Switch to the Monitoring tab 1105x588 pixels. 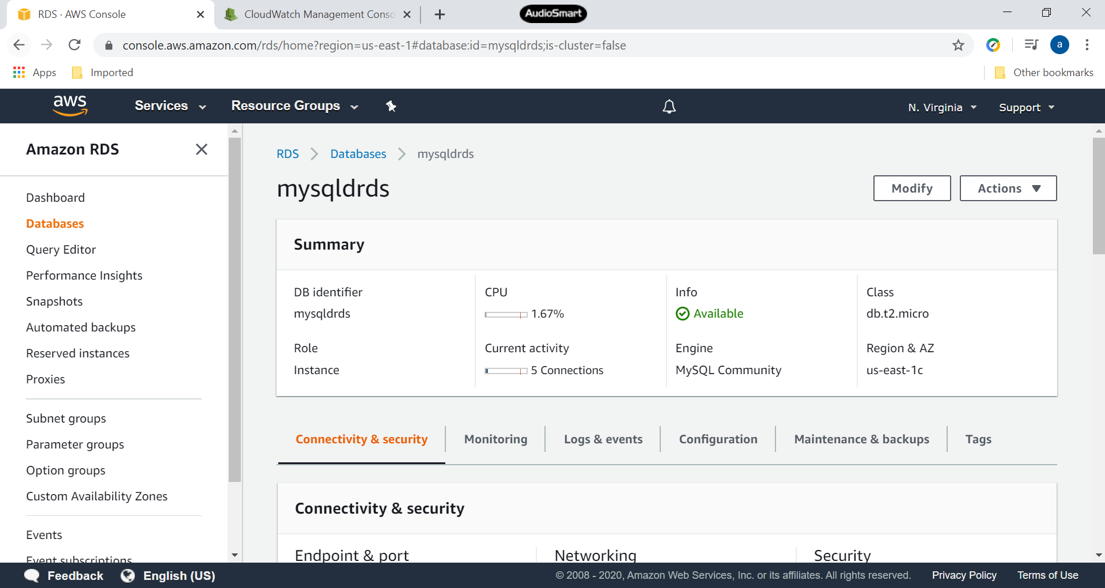pyautogui.click(x=495, y=439)
